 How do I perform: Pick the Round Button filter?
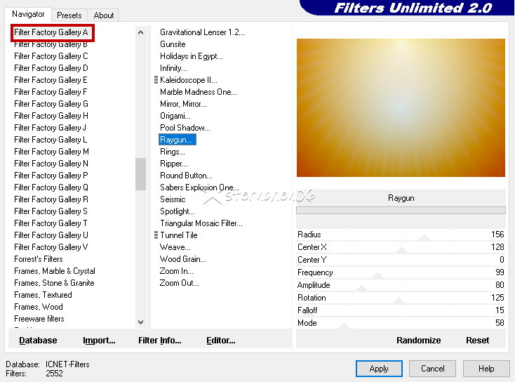tap(186, 176)
